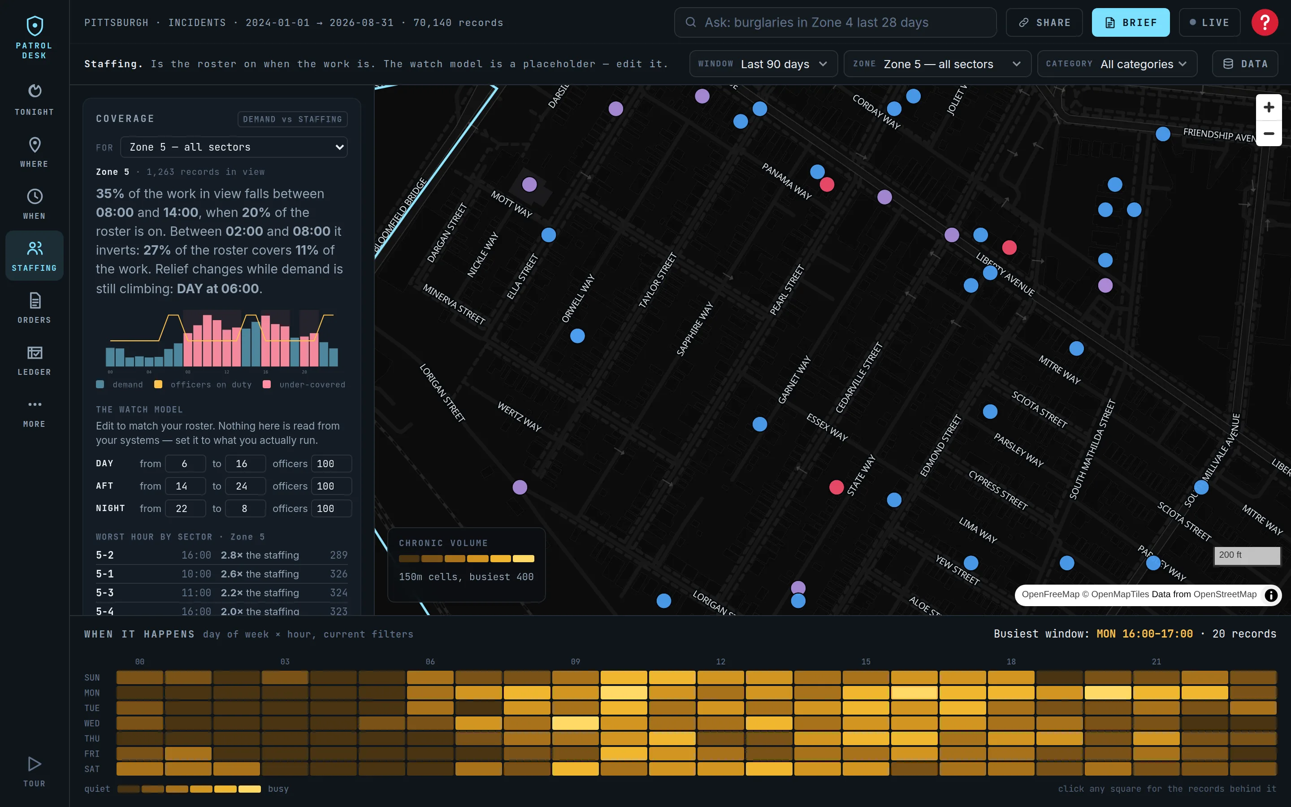
Task: Edit the NIGHT shift from hour field
Action: (x=185, y=509)
